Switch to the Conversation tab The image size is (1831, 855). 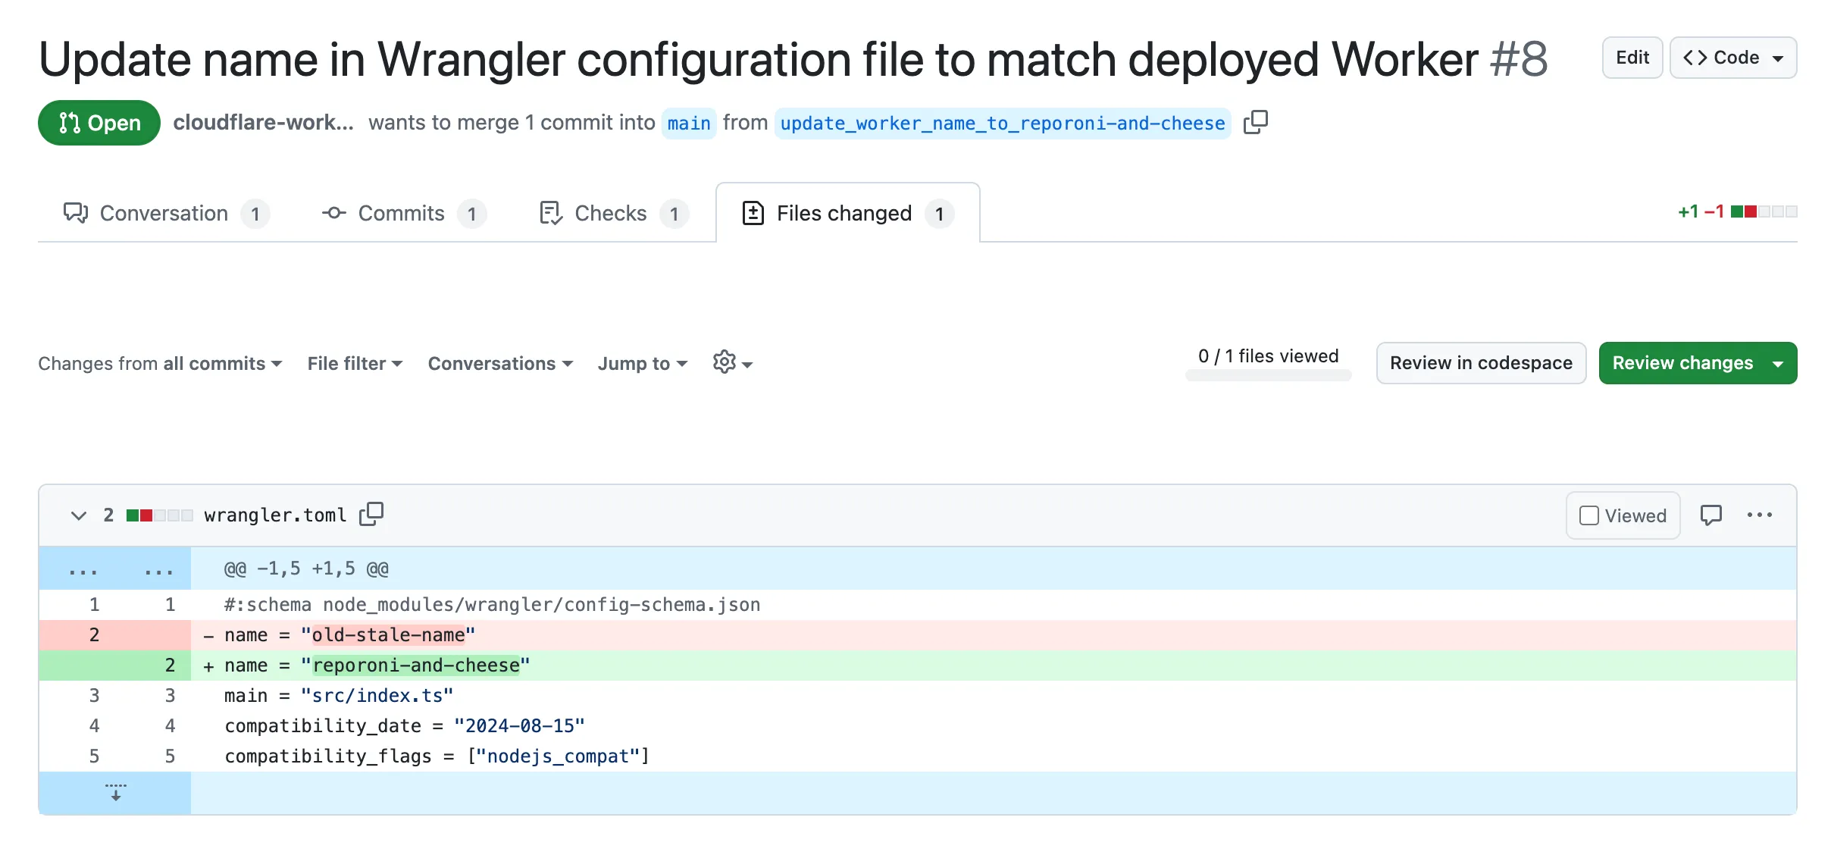pyautogui.click(x=164, y=213)
